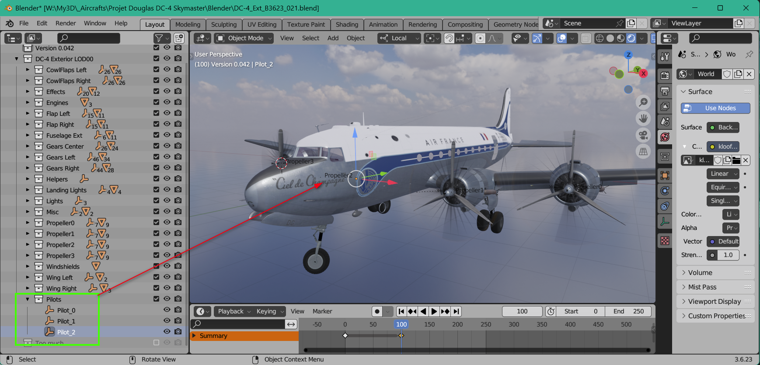The width and height of the screenshot is (760, 365).
Task: Jump to next keyframe in the timeline
Action: (445, 311)
